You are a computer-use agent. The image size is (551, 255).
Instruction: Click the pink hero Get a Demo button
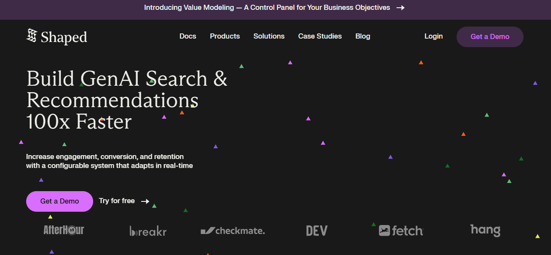pos(60,201)
